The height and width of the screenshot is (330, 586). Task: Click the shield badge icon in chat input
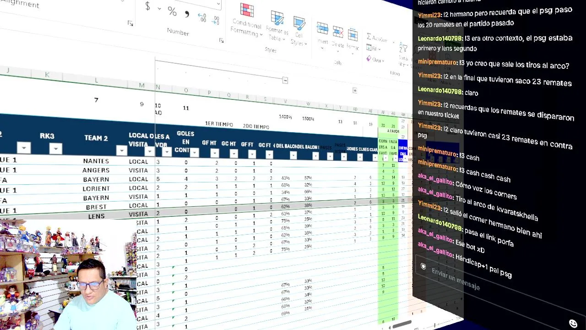click(x=423, y=266)
